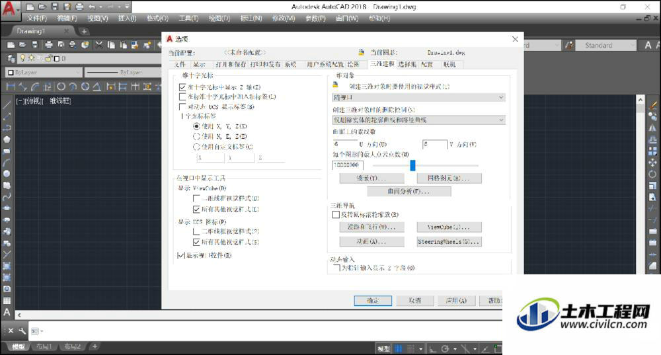Open the 文件(F) File menu
Viewport: 661px width, 355px height.
click(36, 19)
